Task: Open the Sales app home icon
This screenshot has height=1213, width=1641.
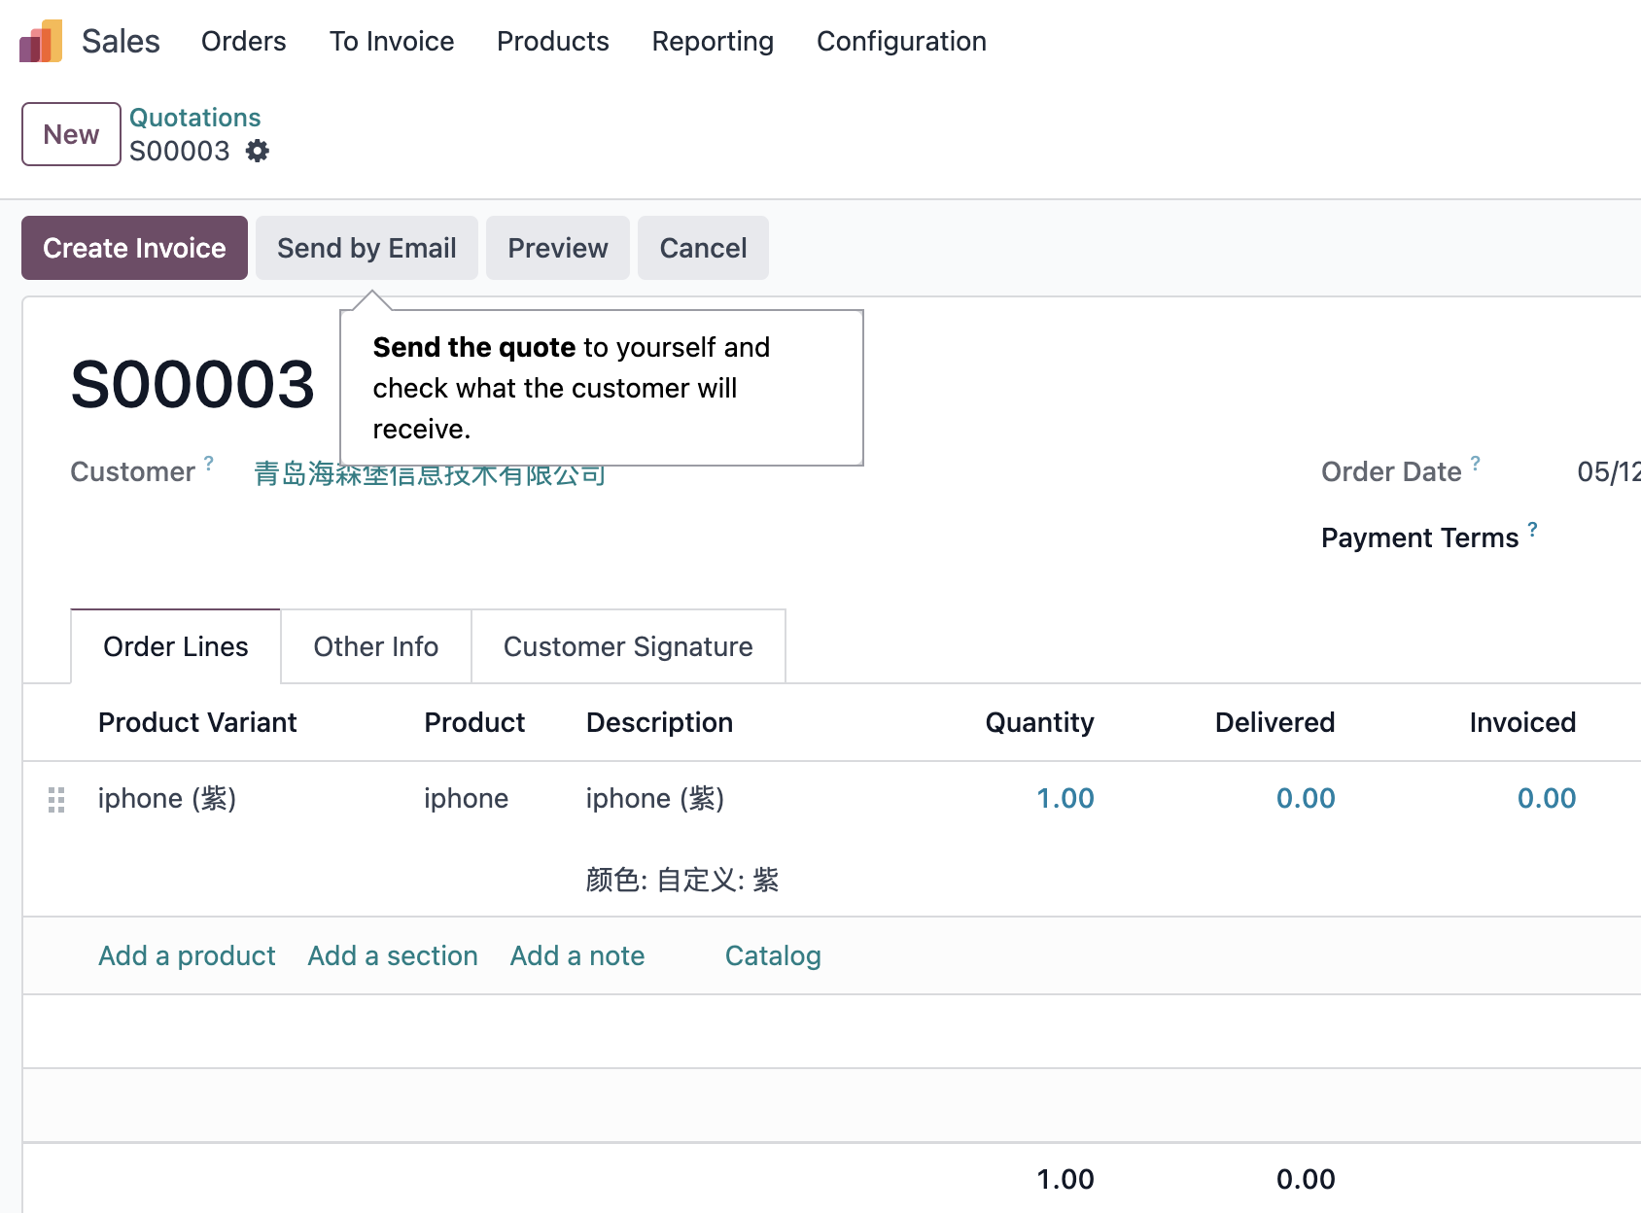Action: click(x=41, y=41)
